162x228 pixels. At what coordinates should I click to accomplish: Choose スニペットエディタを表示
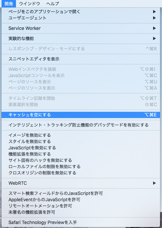pyautogui.click(x=81, y=59)
